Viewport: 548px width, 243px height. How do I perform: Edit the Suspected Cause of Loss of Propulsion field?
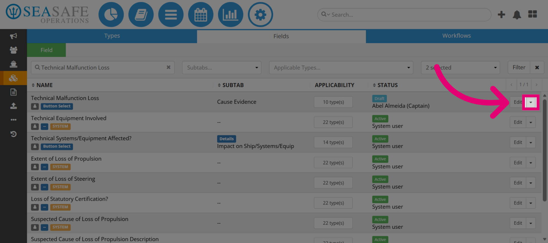tap(518, 223)
